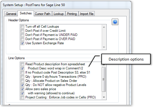Switch to the General tab
The width and height of the screenshot is (154, 107).
point(11,14)
